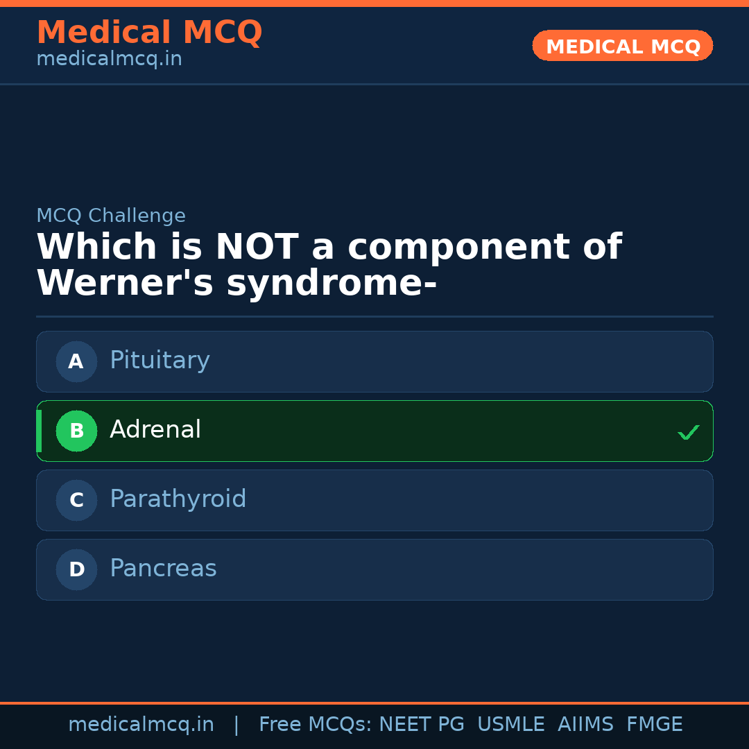
Task: Click the circular B badge icon
Action: click(x=76, y=431)
